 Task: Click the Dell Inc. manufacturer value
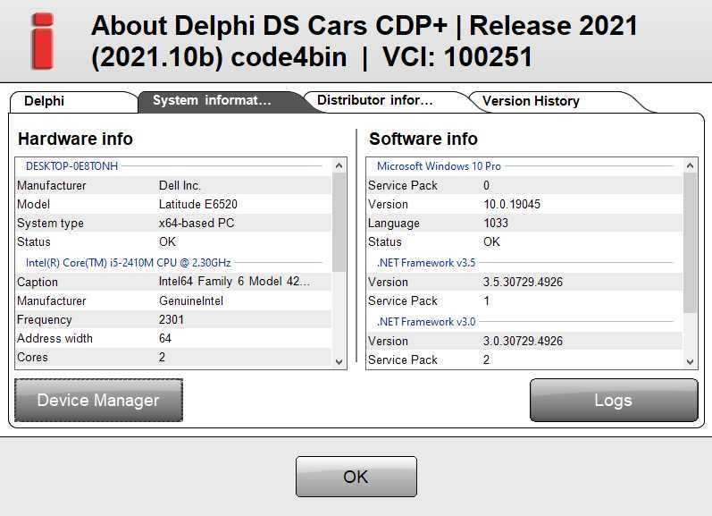tap(180, 185)
